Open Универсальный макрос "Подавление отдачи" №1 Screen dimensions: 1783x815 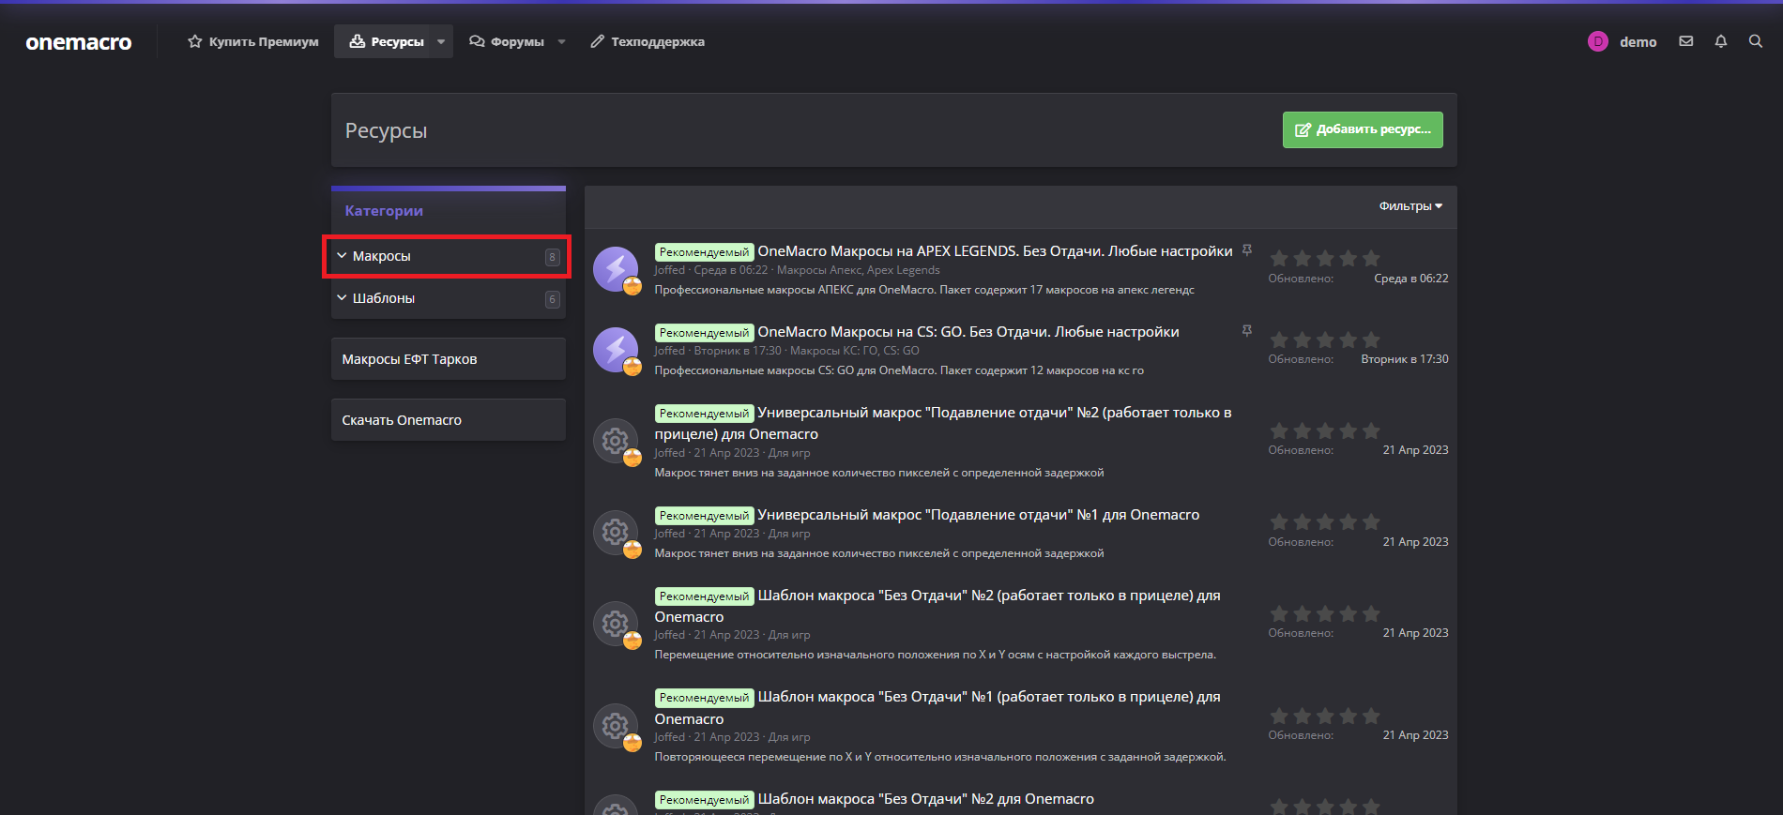click(x=979, y=515)
